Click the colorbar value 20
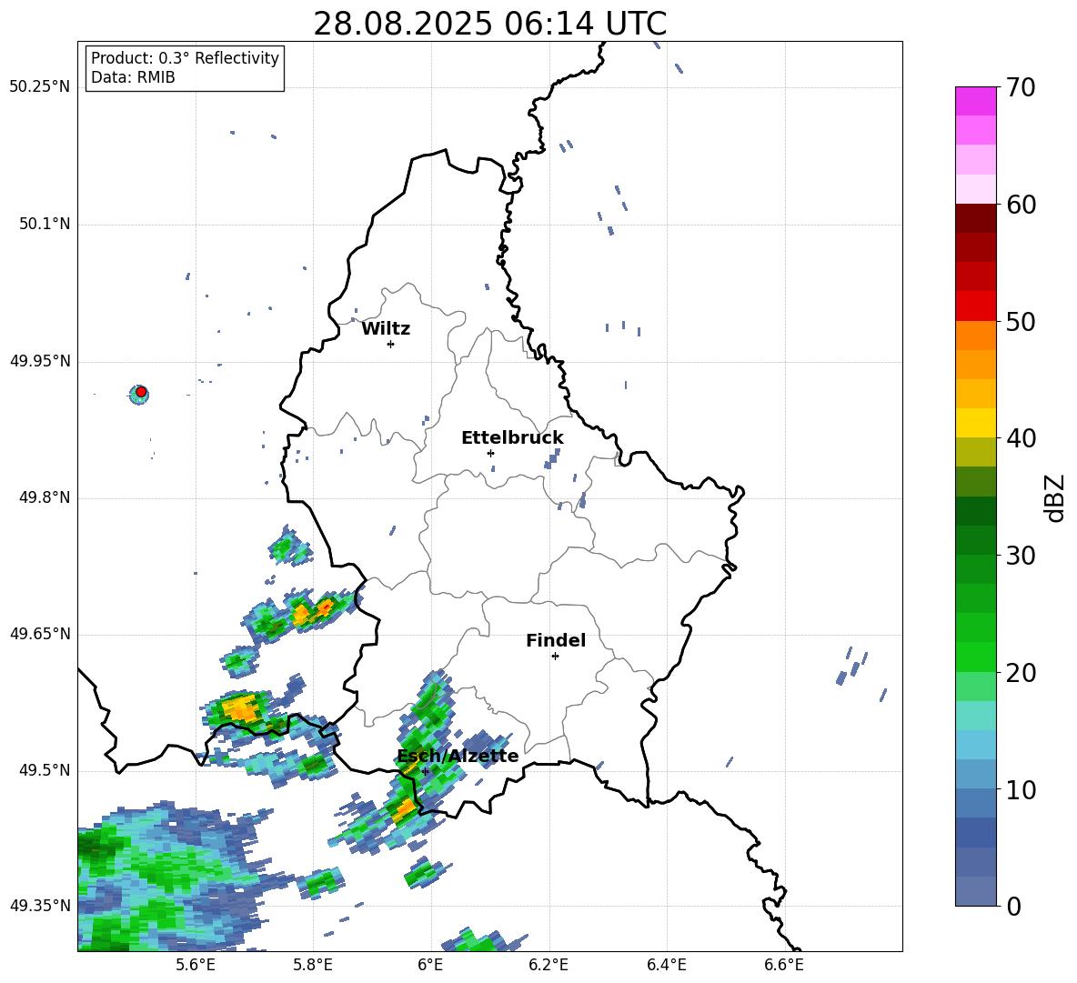1077x983 pixels. [1021, 673]
